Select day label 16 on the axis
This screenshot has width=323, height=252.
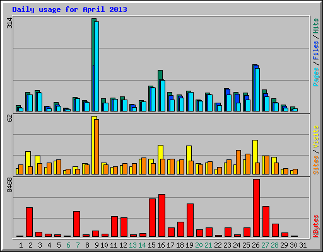[x=161, y=245]
